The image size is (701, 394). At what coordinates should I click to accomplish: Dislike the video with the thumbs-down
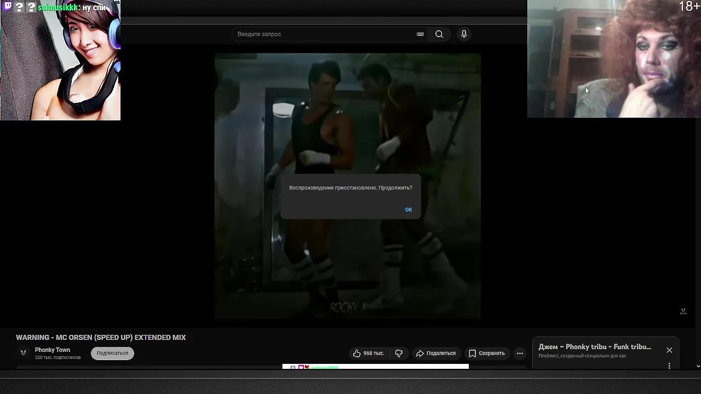point(399,354)
